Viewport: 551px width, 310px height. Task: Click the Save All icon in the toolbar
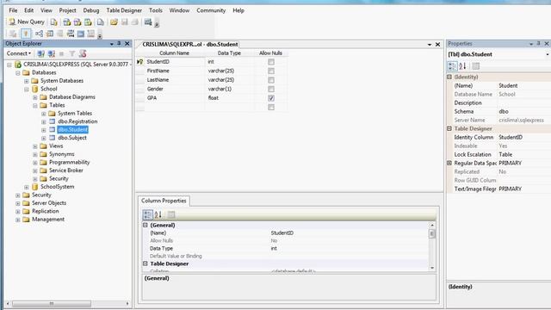[134, 22]
